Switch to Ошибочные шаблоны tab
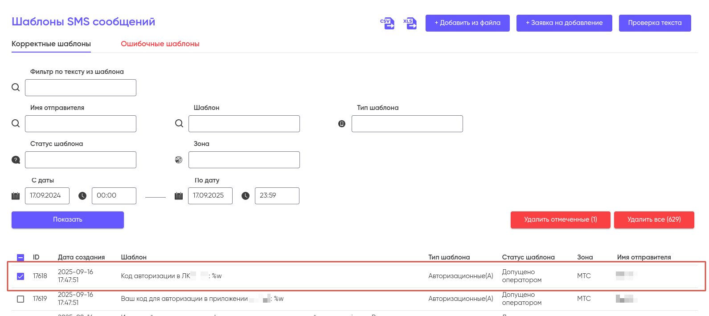The image size is (709, 316). click(160, 44)
